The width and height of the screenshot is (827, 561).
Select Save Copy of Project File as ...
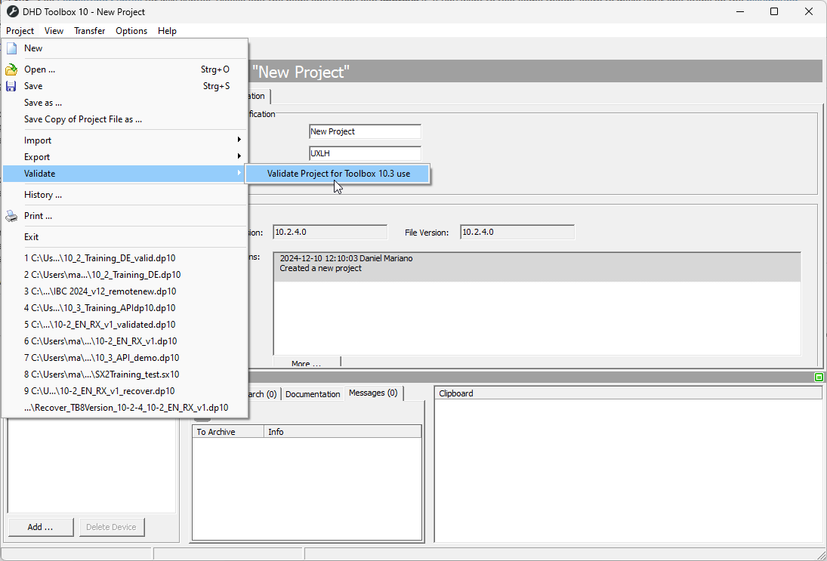125,119
